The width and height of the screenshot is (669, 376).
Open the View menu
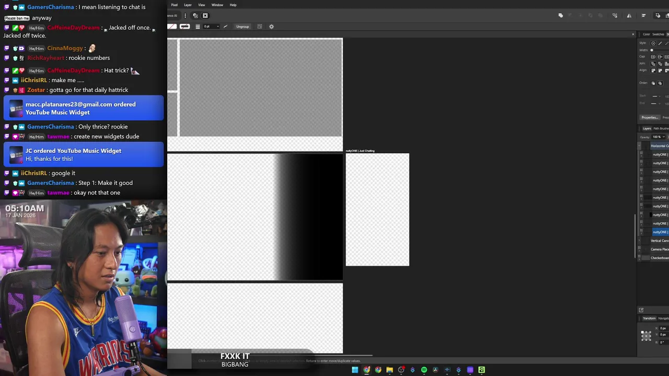click(x=201, y=5)
